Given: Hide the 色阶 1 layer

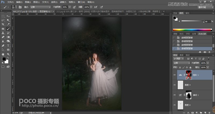Looking at the screenshot, I should coord(174,75).
